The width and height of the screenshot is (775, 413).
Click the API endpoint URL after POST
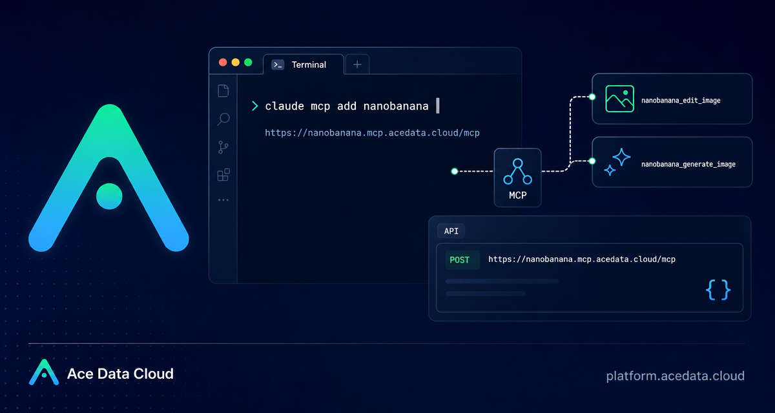click(582, 259)
